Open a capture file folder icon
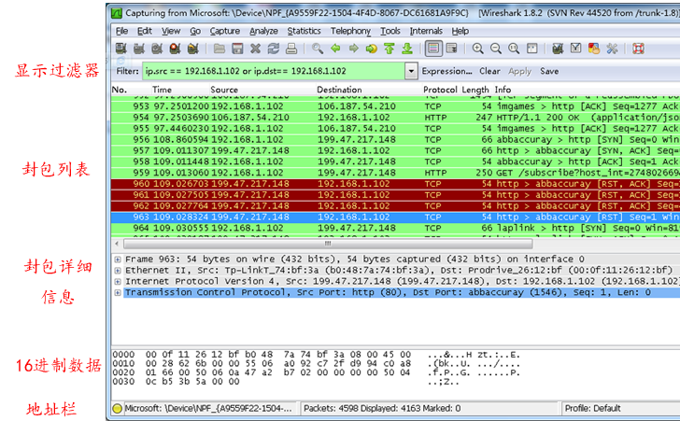Screen dimensions: 680x421 (220, 49)
